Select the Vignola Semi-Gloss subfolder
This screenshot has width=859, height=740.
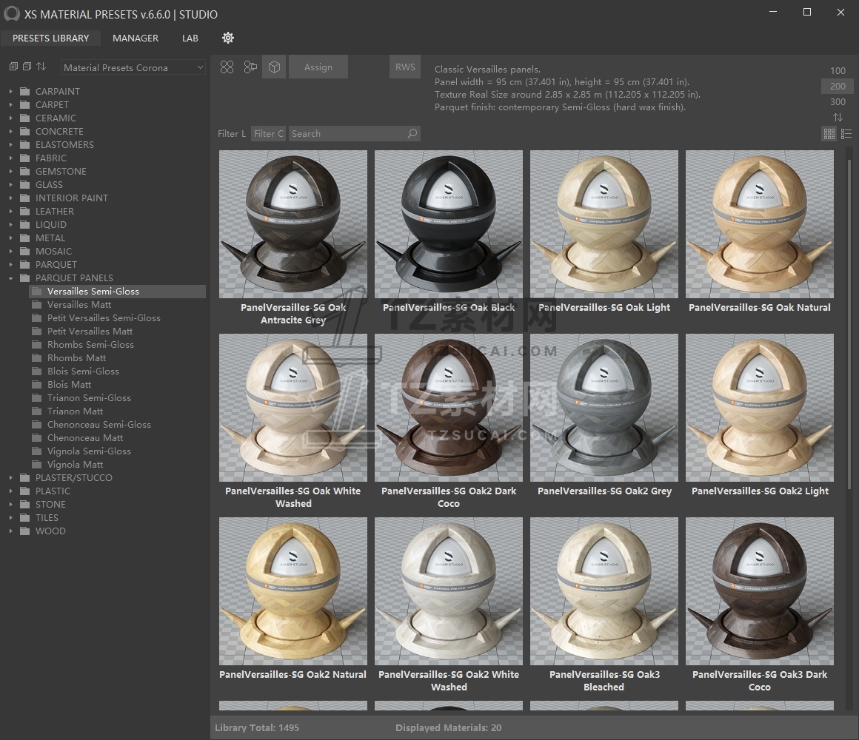[89, 451]
